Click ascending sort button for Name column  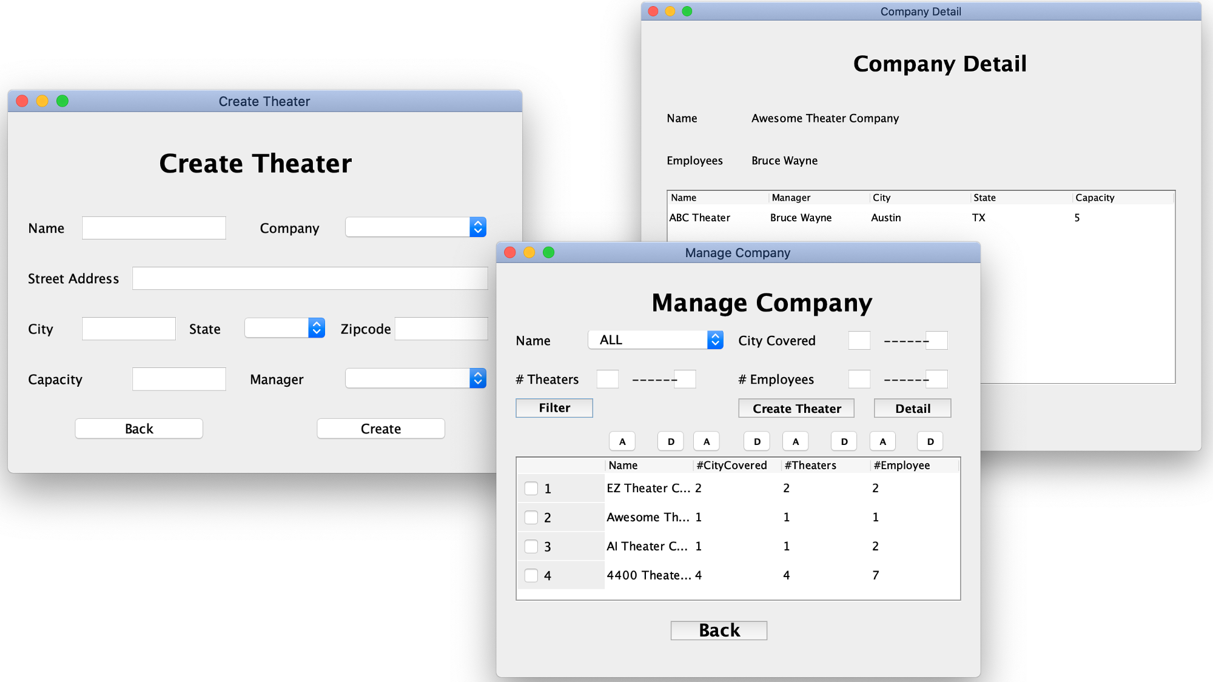tap(622, 441)
